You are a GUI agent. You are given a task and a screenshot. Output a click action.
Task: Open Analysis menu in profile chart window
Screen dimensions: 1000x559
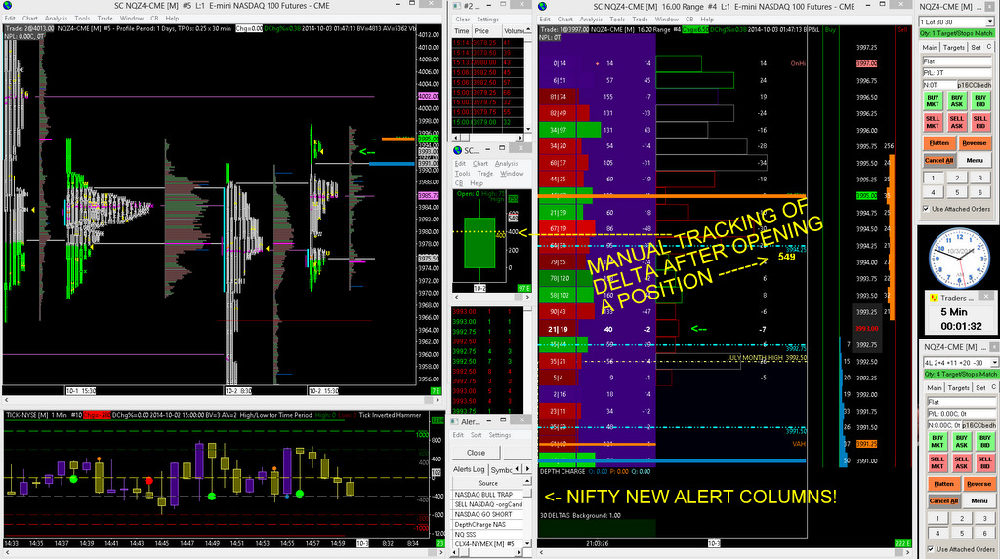(x=56, y=19)
